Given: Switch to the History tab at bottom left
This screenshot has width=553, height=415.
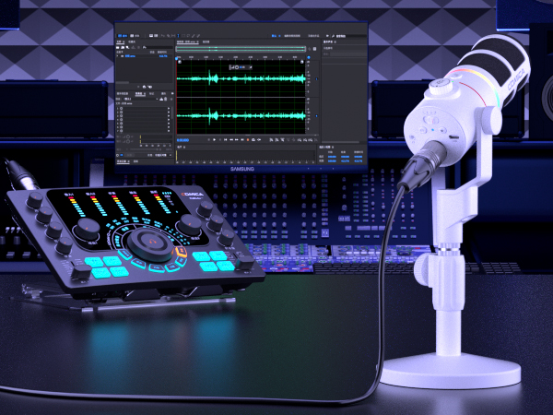Looking at the screenshot, I should 124,161.
